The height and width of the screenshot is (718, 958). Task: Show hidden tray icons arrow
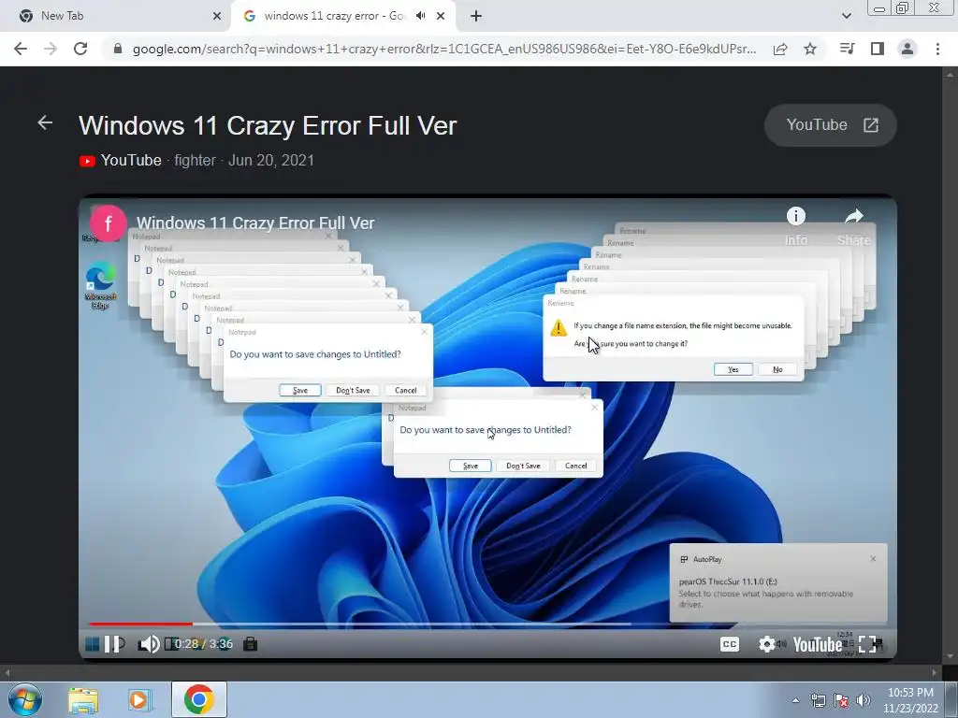pos(795,701)
